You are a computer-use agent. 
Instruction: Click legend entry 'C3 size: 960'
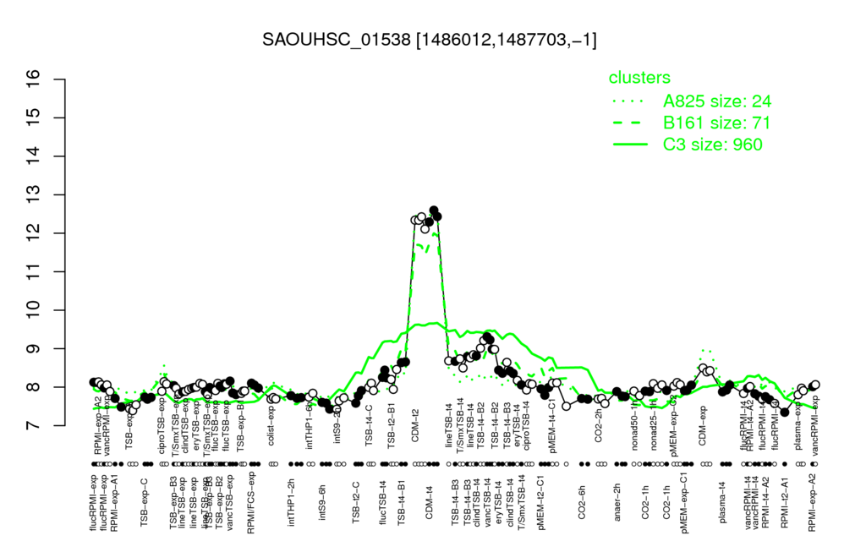click(x=712, y=145)
